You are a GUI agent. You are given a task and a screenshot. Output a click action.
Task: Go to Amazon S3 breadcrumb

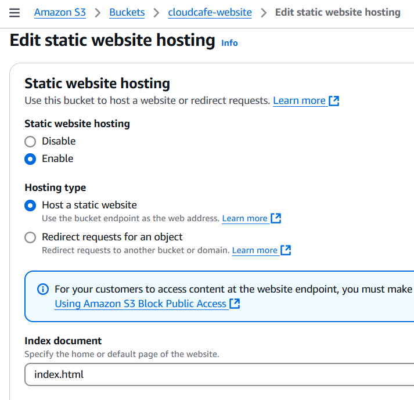[x=60, y=12]
